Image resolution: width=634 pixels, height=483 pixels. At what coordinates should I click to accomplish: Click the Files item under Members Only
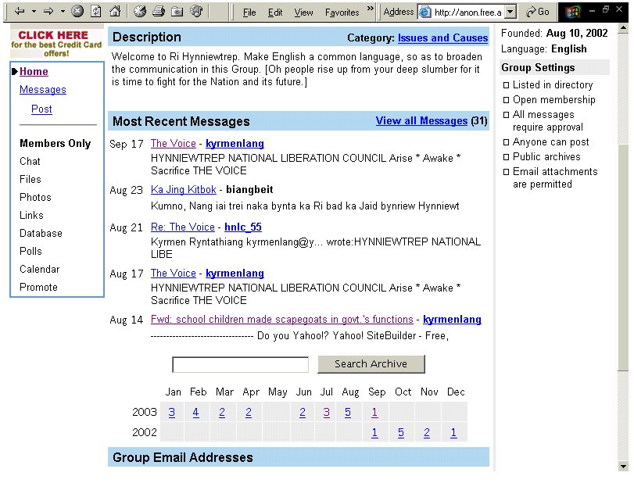tap(30, 180)
